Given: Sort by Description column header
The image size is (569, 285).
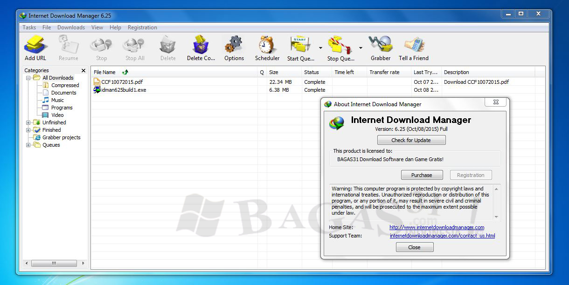Looking at the screenshot, I should click(x=488, y=72).
